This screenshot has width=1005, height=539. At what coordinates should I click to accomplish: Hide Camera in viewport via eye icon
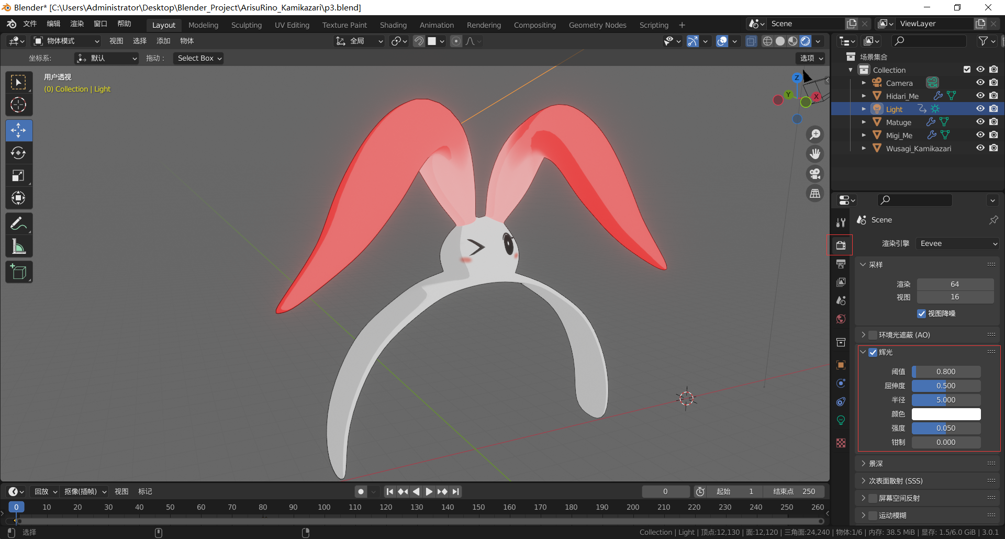980,83
